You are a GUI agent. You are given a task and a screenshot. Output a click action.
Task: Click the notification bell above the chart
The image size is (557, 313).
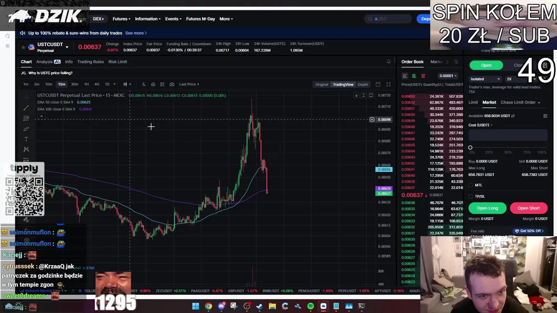[389, 62]
